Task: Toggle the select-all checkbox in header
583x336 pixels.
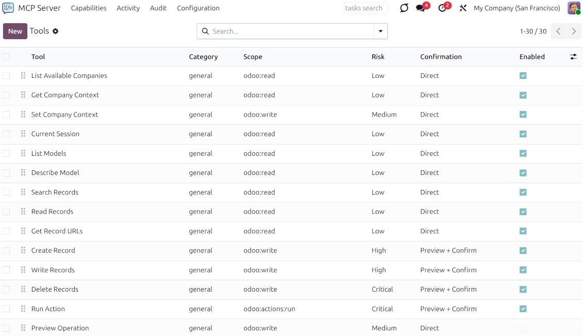Action: (6, 57)
